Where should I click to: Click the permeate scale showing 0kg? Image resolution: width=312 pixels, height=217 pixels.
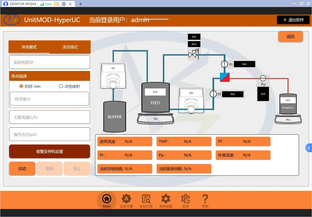pos(288,119)
